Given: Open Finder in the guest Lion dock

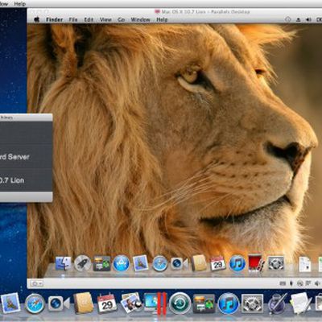Looking at the screenshot, I should click(63, 263).
